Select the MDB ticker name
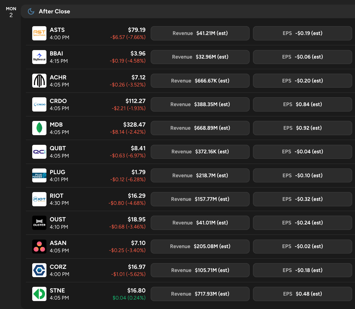Viewport: 355px width, 309px height. tap(56, 125)
